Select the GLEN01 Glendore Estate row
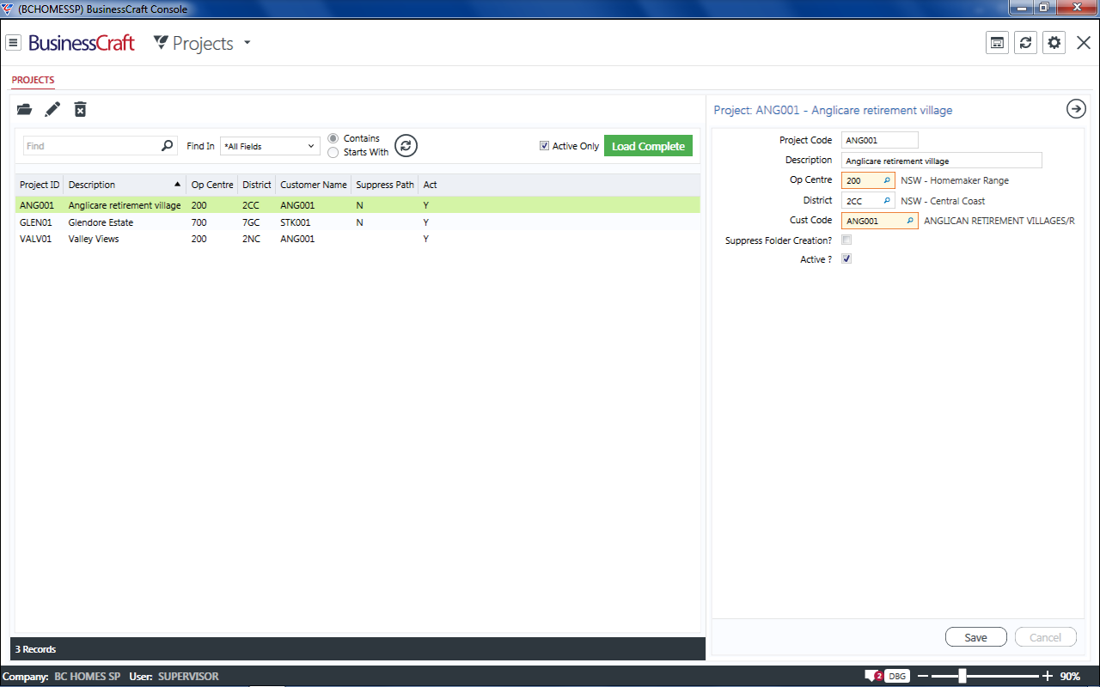 (x=357, y=222)
